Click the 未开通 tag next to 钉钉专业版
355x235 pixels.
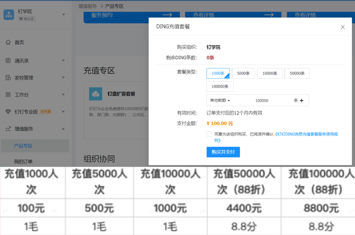[45, 111]
